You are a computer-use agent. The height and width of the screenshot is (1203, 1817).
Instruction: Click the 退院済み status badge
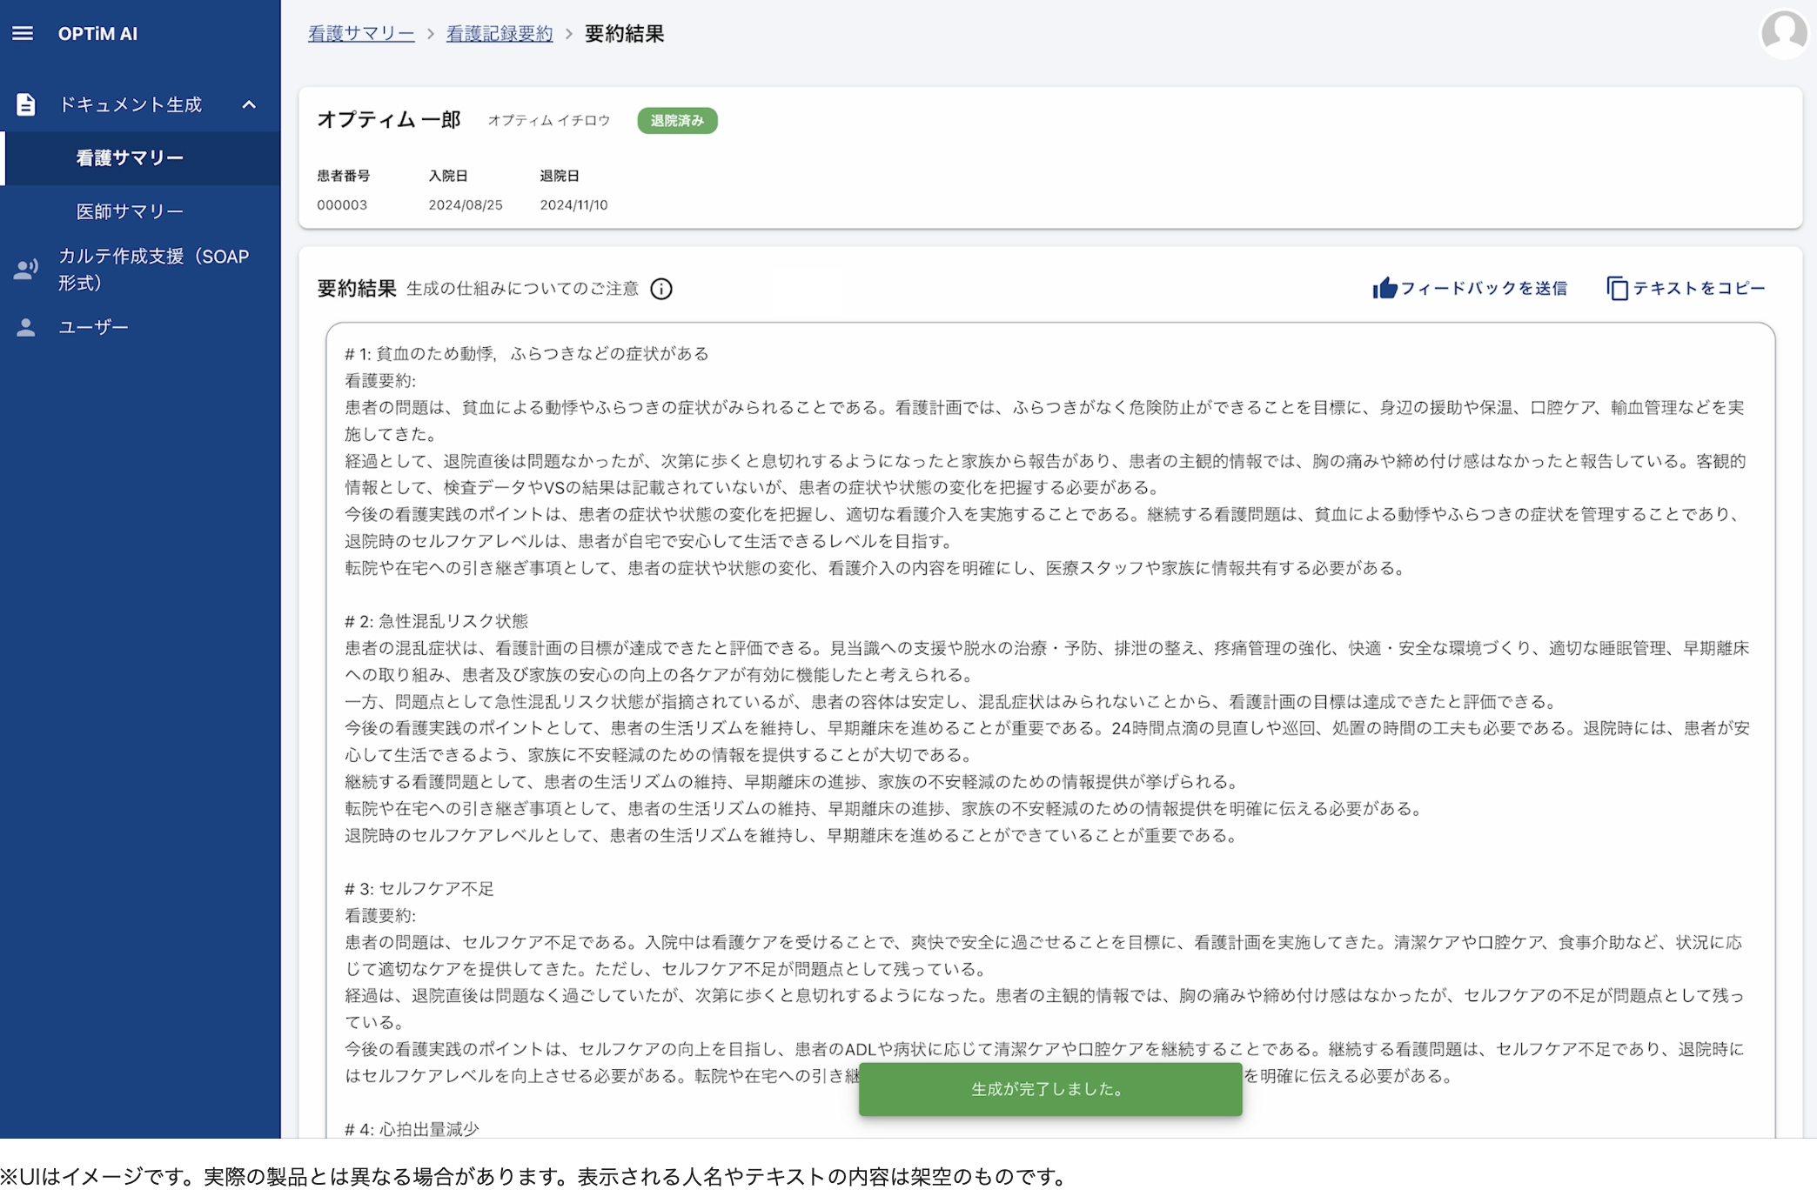pyautogui.click(x=677, y=121)
